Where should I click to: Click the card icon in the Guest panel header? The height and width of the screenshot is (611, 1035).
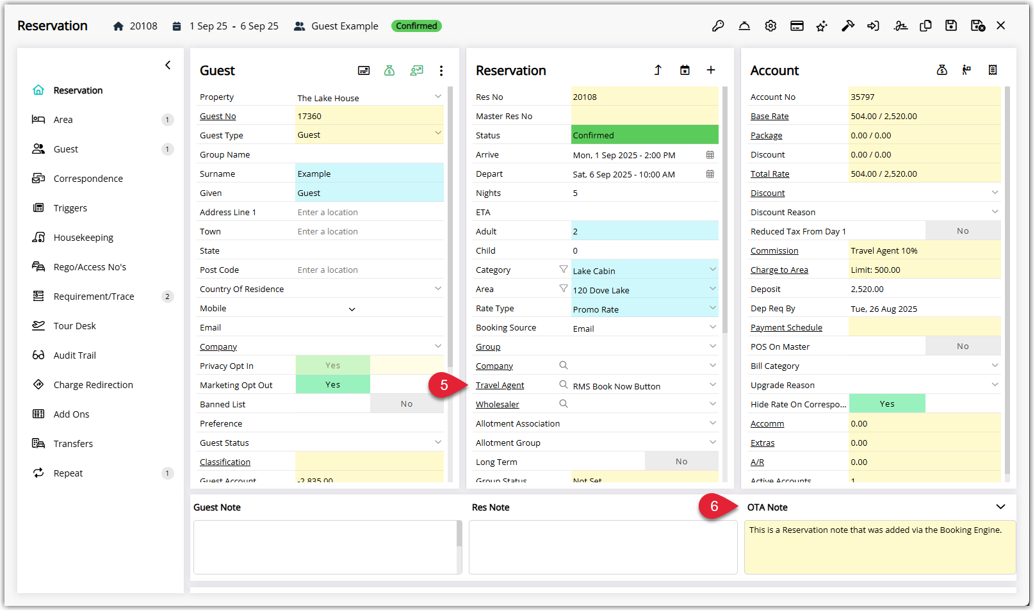pyautogui.click(x=364, y=70)
